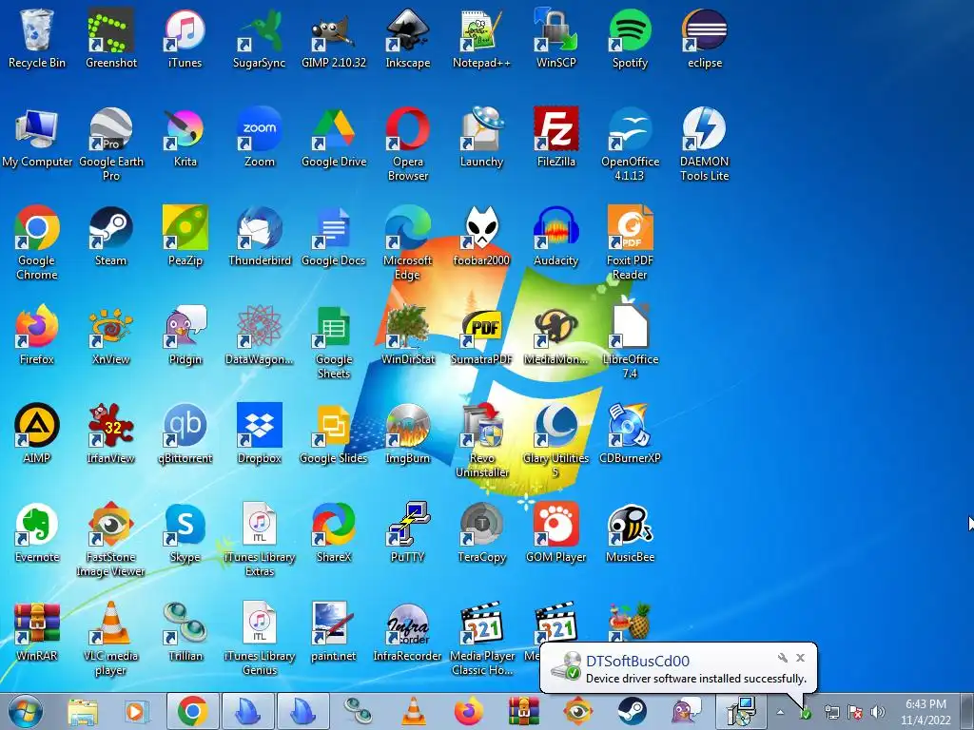Click the Launchy desktop shortcut

pos(481,138)
